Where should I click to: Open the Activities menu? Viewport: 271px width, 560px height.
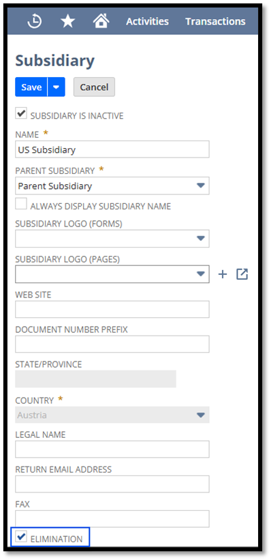147,21
